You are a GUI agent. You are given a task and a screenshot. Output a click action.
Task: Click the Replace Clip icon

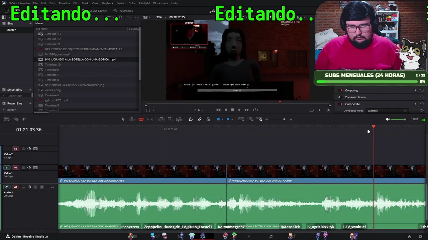coord(179,119)
